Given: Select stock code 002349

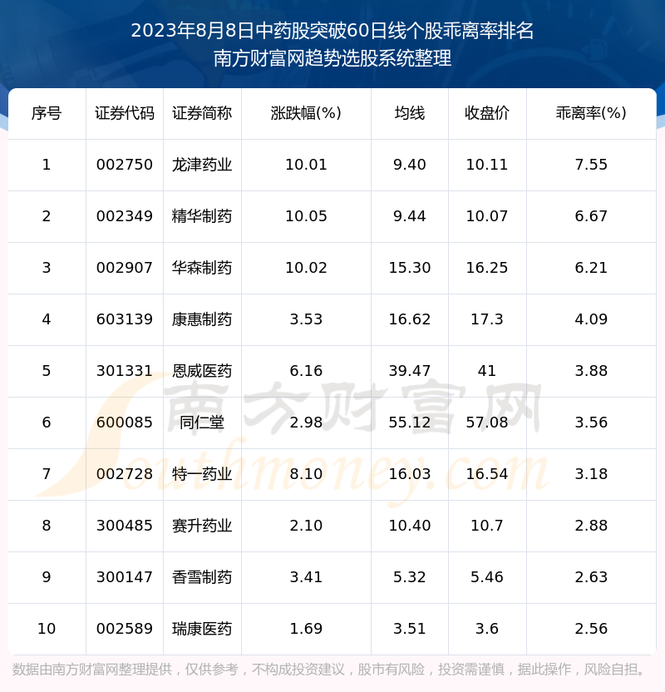Looking at the screenshot, I should tap(125, 216).
